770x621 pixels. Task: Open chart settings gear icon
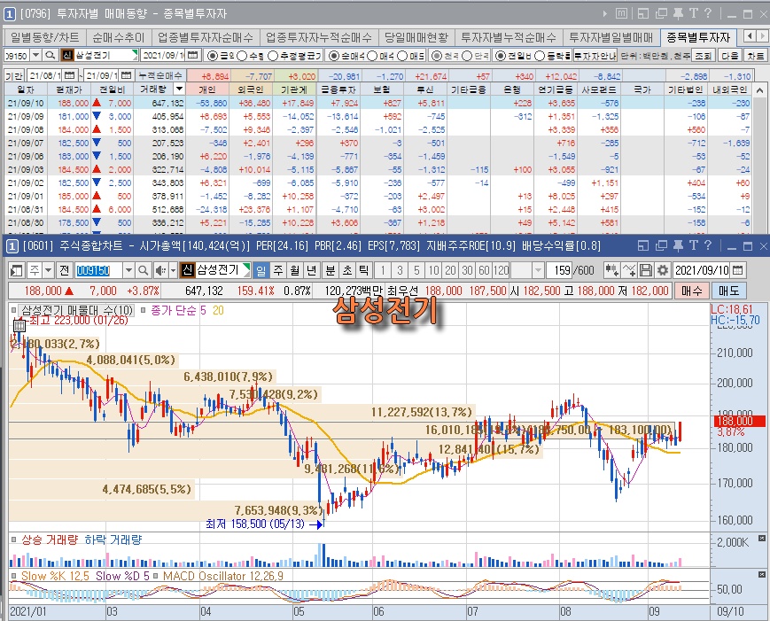coord(663,270)
